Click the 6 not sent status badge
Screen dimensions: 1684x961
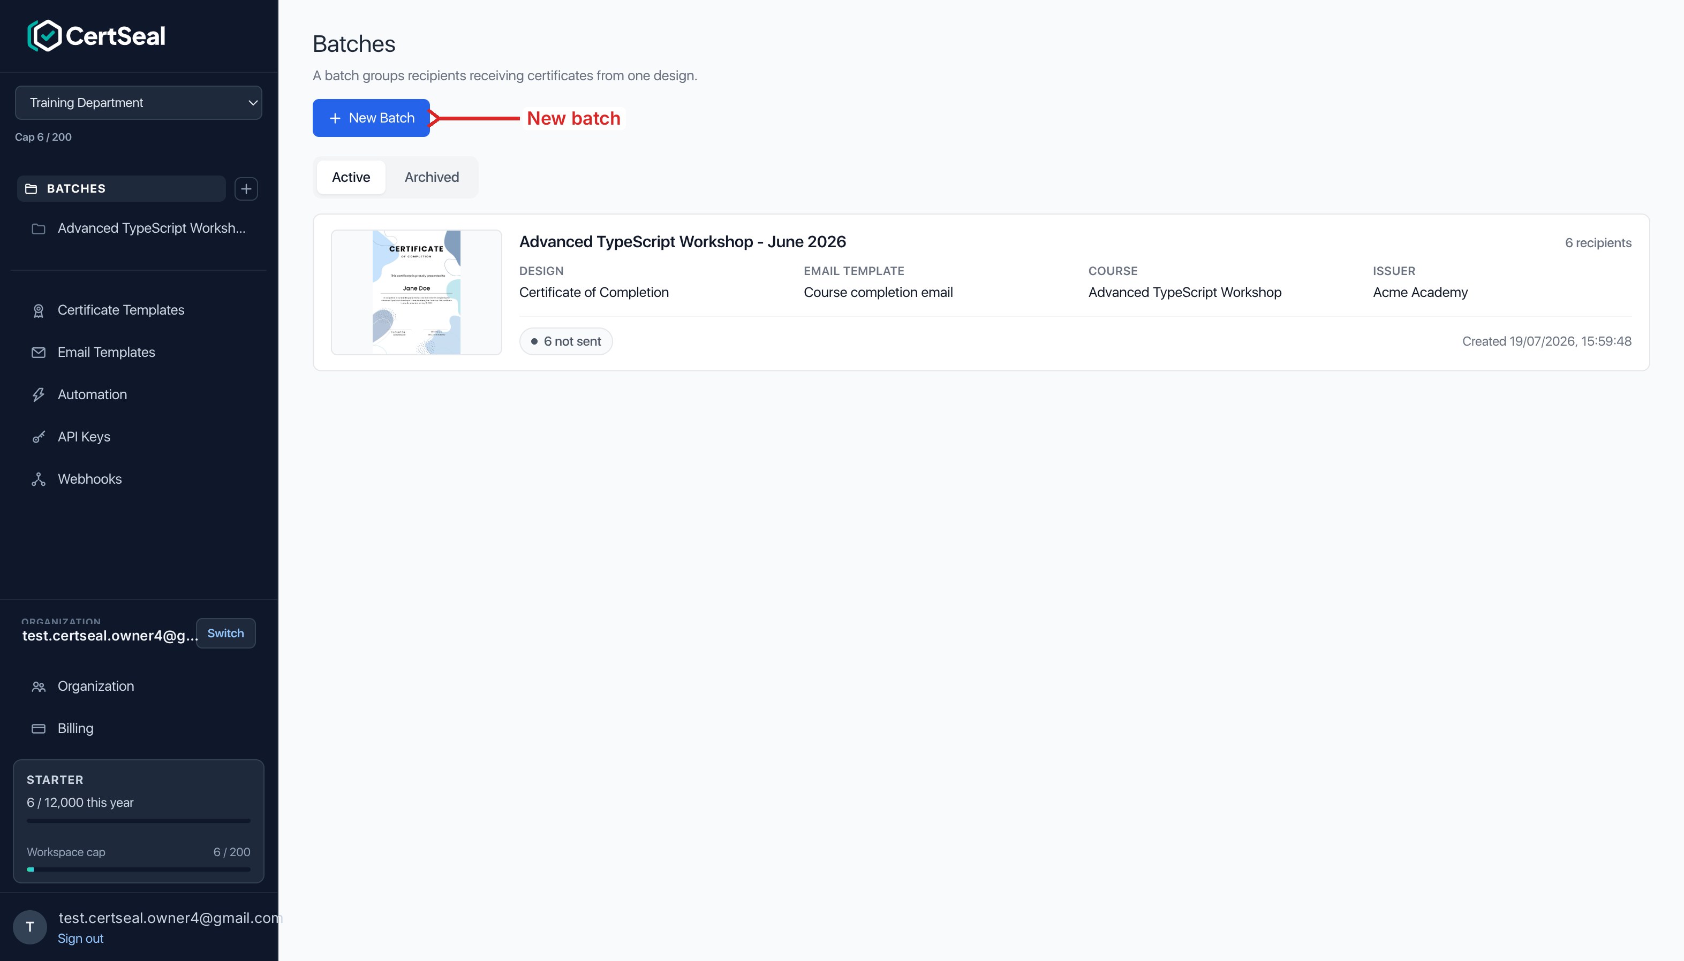pyautogui.click(x=566, y=342)
